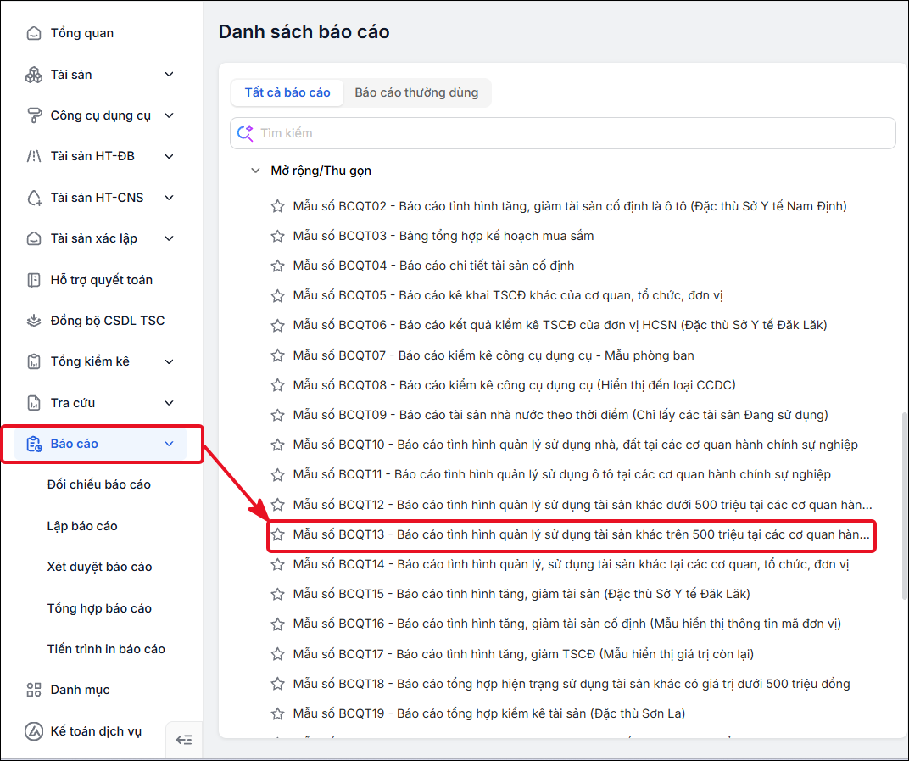Open report BCQT19 kiểm kê Sơn La
Image resolution: width=909 pixels, height=761 pixels.
point(489,714)
